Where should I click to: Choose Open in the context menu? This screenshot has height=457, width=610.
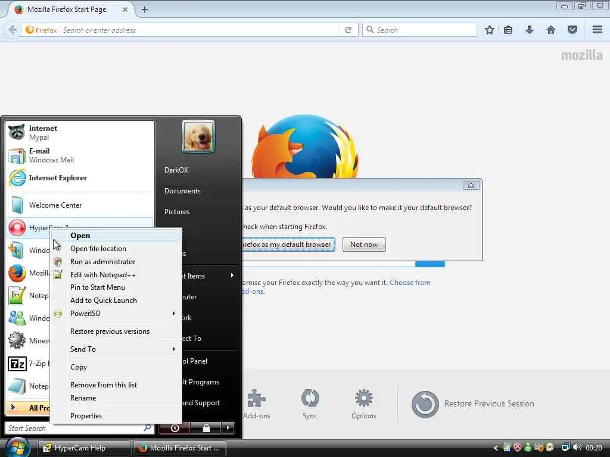[116, 236]
